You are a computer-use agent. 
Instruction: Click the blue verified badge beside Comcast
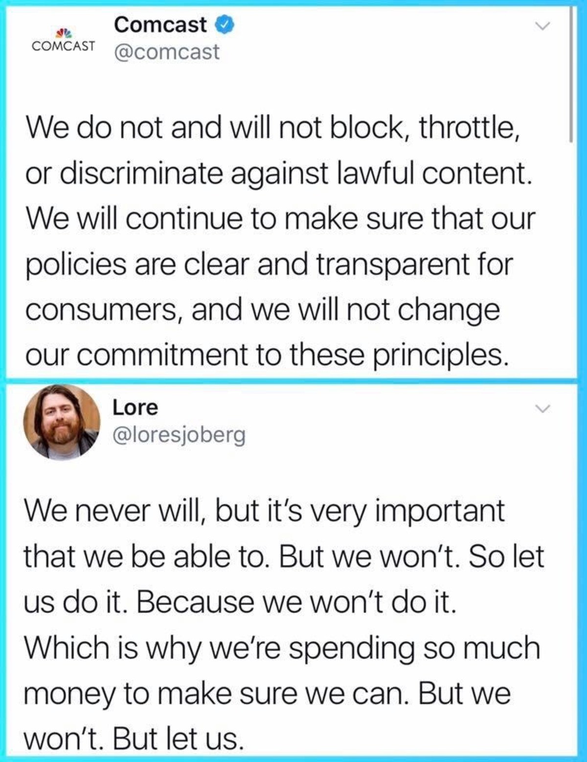tap(225, 24)
